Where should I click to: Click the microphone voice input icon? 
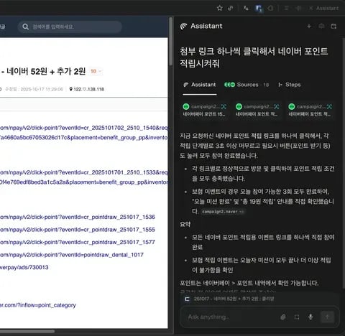click(310, 317)
